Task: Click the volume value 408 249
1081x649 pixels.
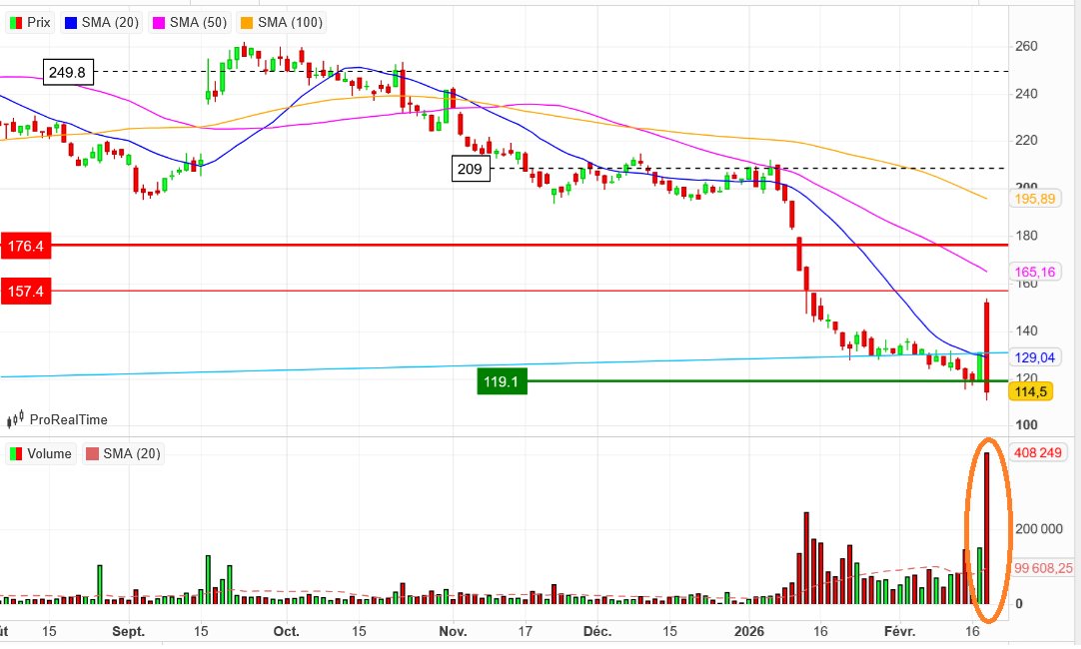Action: [x=1038, y=453]
